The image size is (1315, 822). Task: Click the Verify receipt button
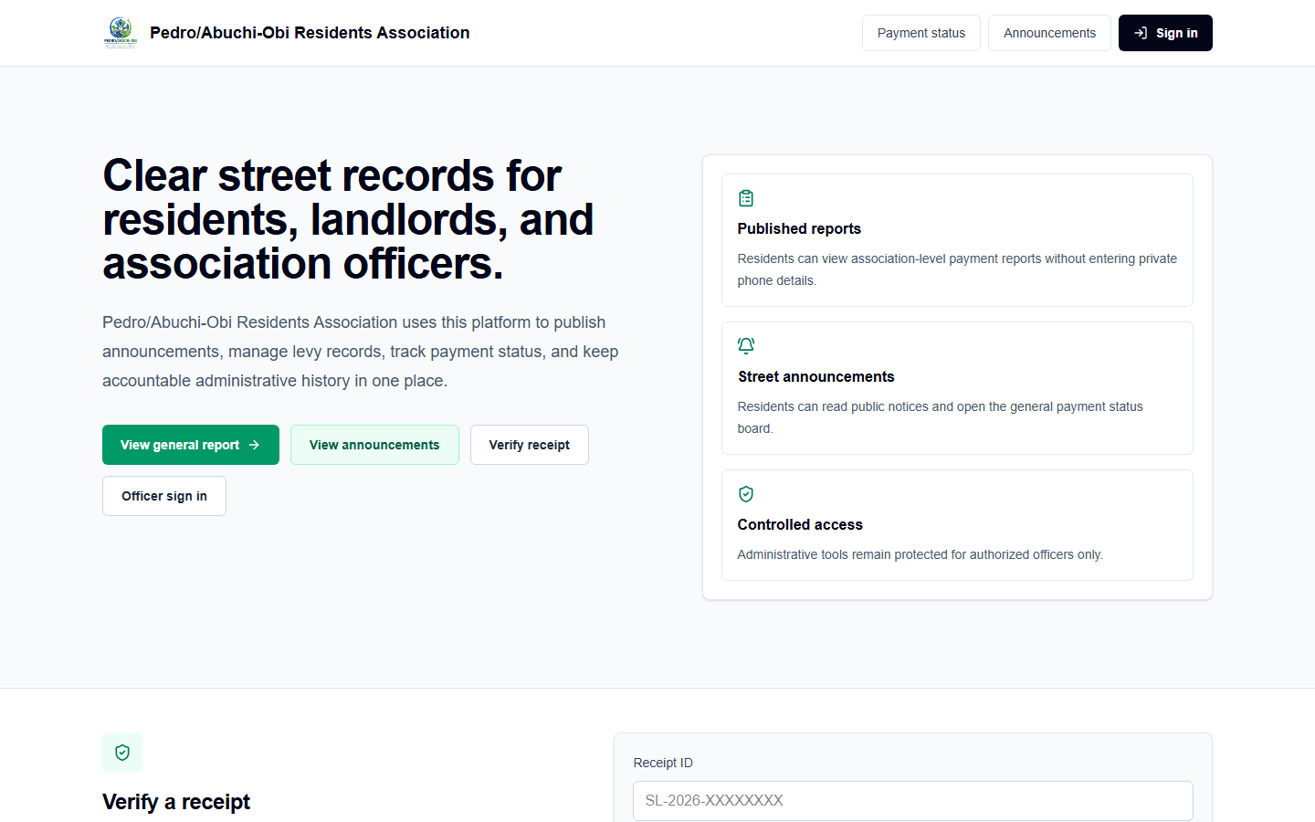click(530, 445)
